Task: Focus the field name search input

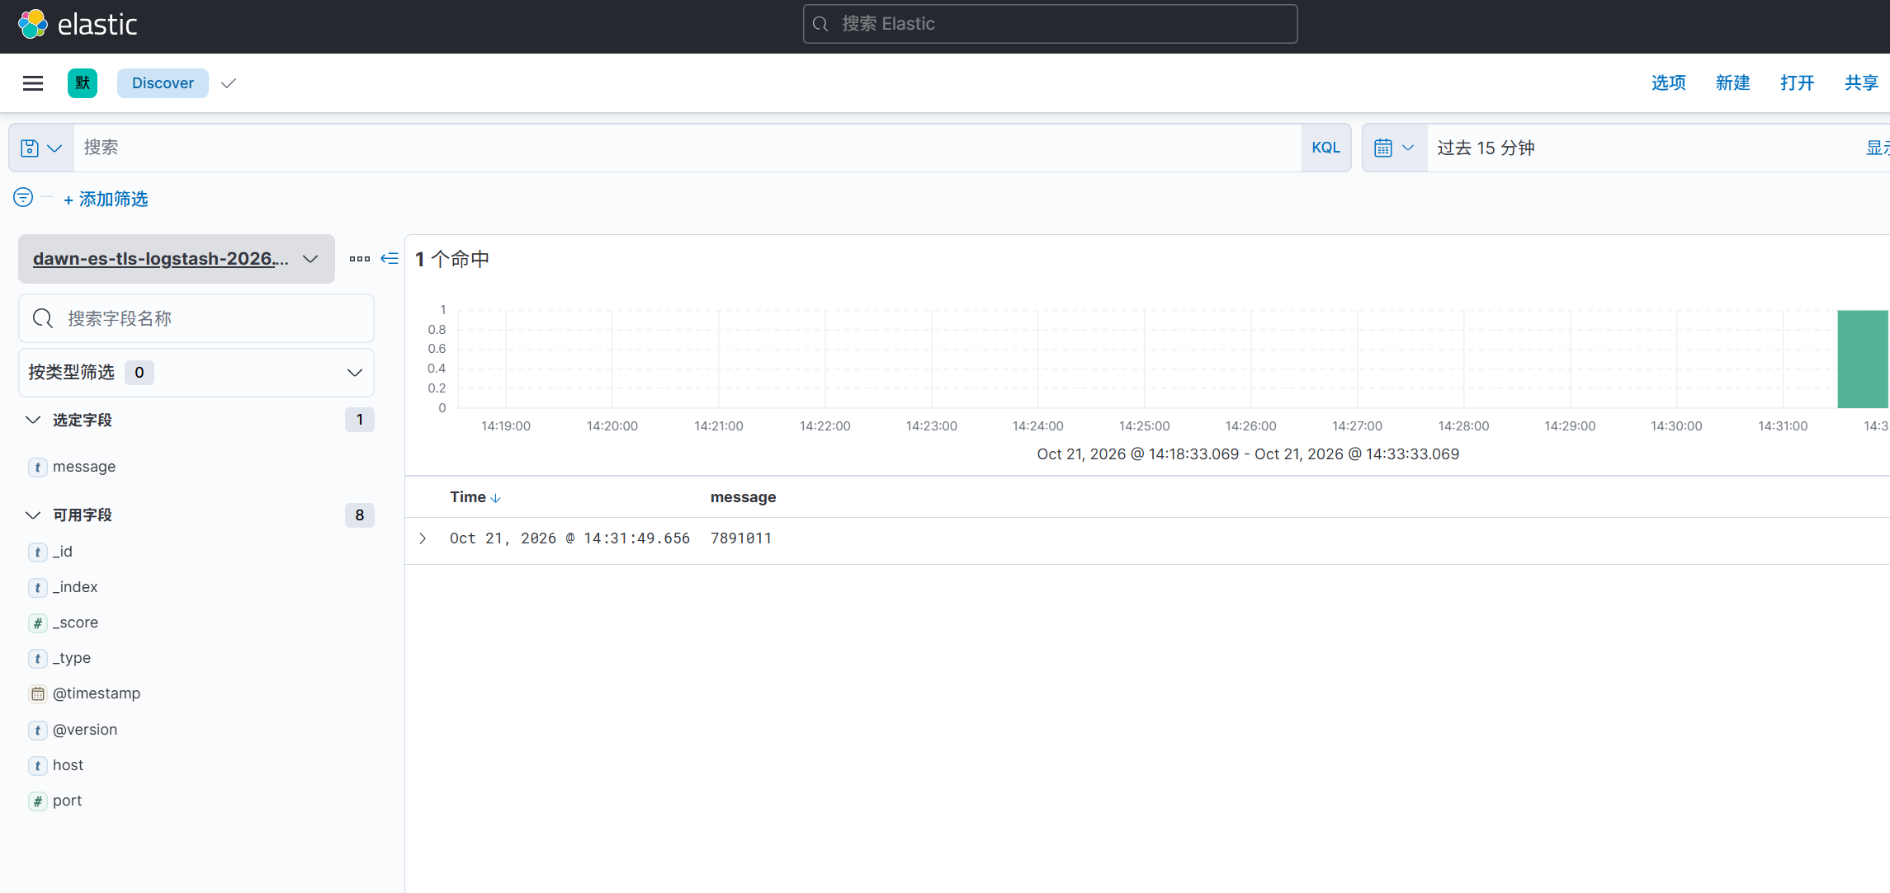Action: pyautogui.click(x=196, y=318)
